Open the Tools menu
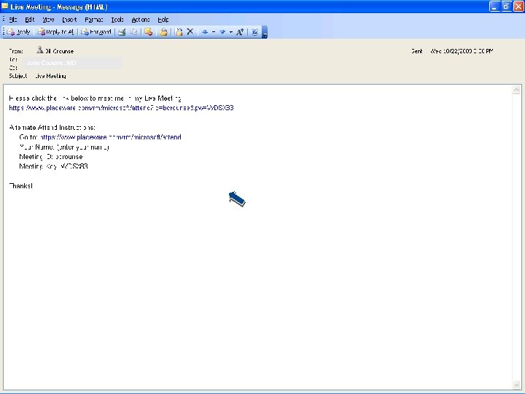The height and width of the screenshot is (394, 525). point(117,20)
